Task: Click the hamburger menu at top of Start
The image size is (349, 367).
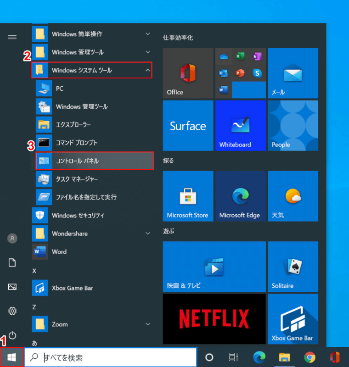Action: 12,37
